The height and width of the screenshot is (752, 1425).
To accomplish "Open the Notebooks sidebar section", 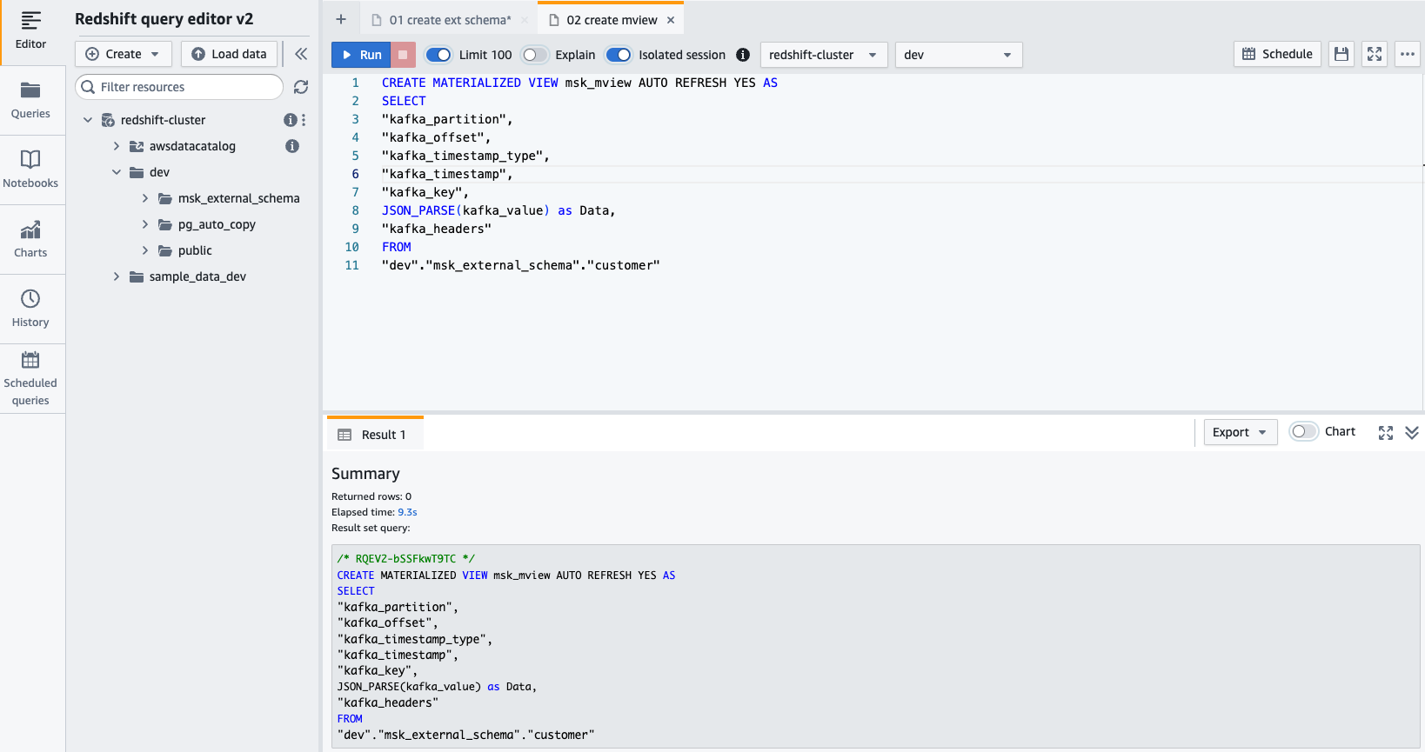I will point(30,170).
